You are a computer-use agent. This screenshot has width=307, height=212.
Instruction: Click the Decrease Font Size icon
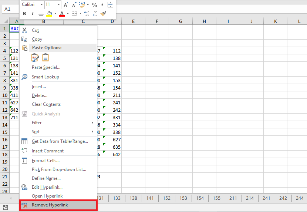(x=74, y=5)
